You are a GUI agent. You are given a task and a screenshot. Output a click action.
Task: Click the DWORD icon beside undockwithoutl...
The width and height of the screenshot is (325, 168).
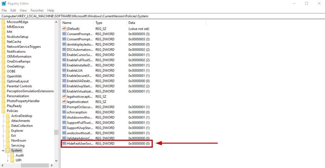click(64, 133)
